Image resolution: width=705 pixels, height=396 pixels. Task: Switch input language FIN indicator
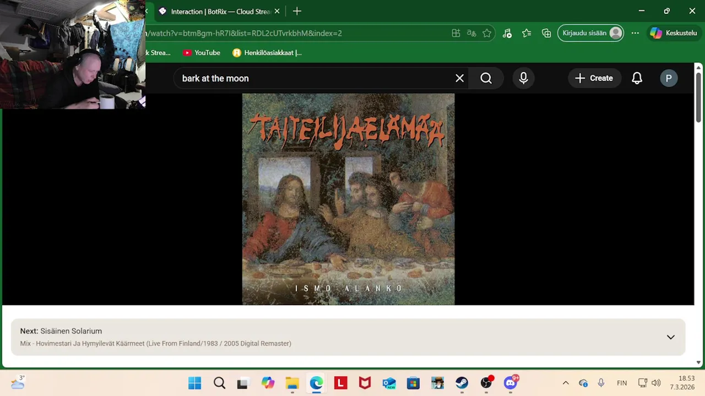[x=622, y=383]
